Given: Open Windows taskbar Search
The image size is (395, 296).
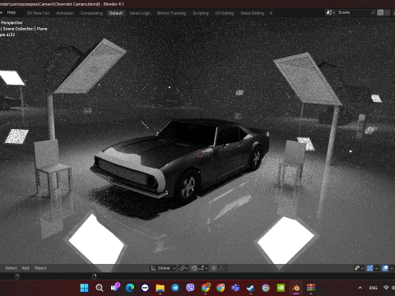Looking at the screenshot, I should tap(100, 288).
